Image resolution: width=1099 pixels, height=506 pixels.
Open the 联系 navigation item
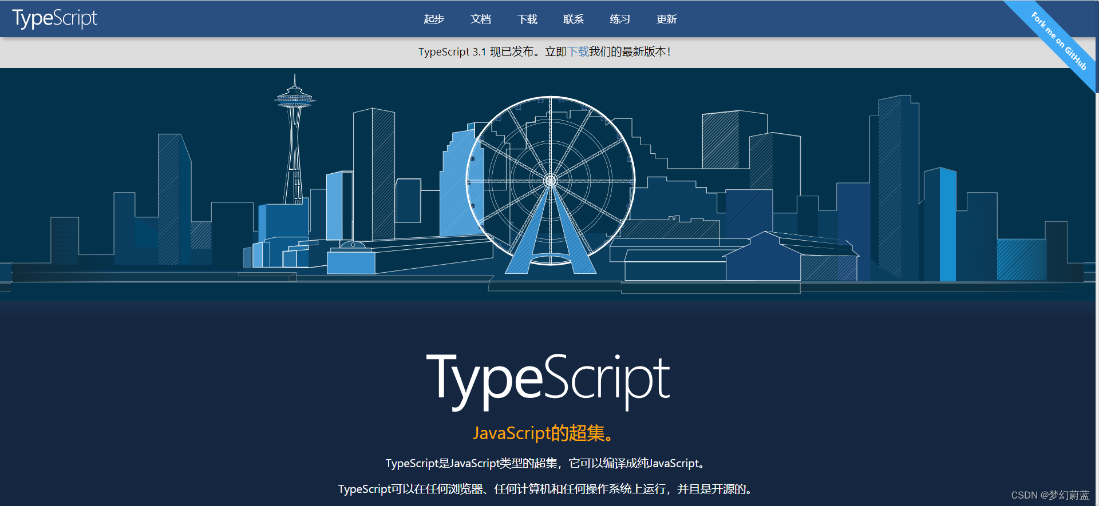(x=574, y=19)
